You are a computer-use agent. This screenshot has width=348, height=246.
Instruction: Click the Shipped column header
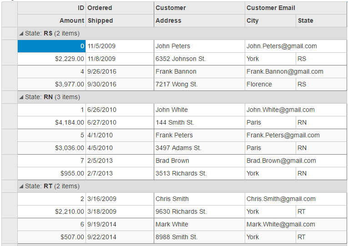(100, 20)
